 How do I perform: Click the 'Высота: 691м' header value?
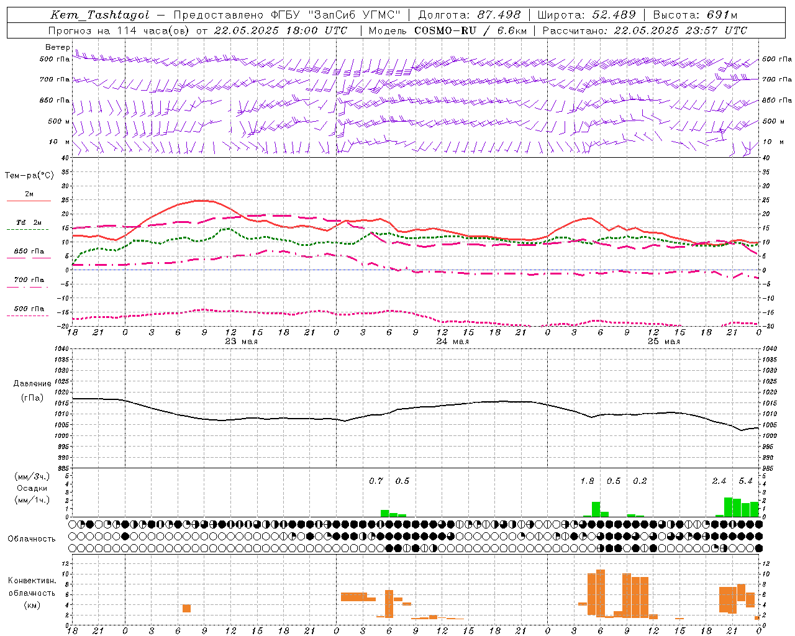tap(695, 15)
